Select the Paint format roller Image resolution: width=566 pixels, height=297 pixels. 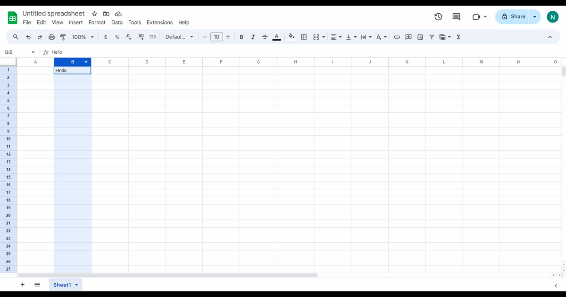pos(63,37)
